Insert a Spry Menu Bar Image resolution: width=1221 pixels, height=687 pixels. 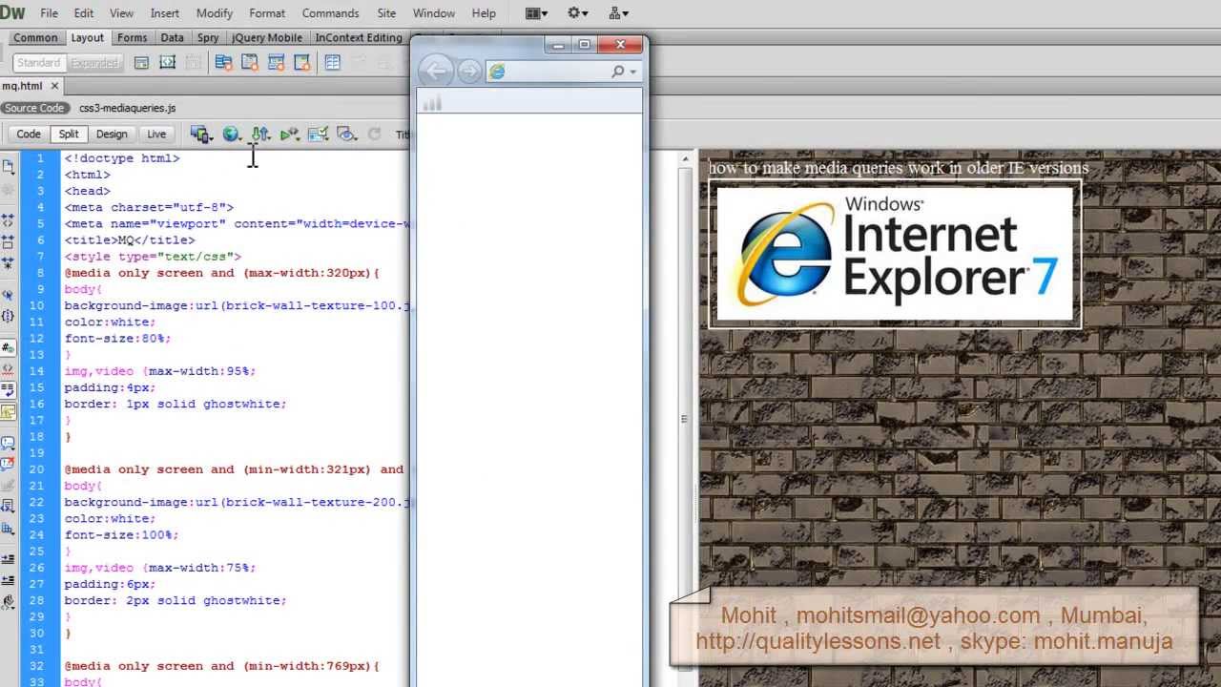pos(223,63)
